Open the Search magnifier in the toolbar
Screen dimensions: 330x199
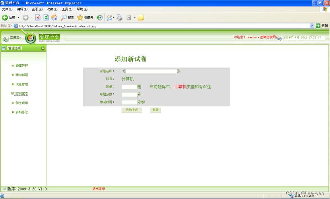[x=64, y=17]
